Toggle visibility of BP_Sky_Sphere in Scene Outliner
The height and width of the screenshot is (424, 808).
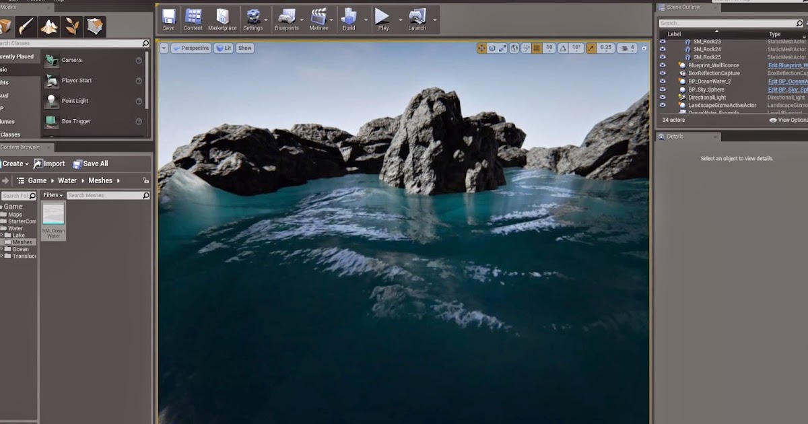pyautogui.click(x=664, y=89)
